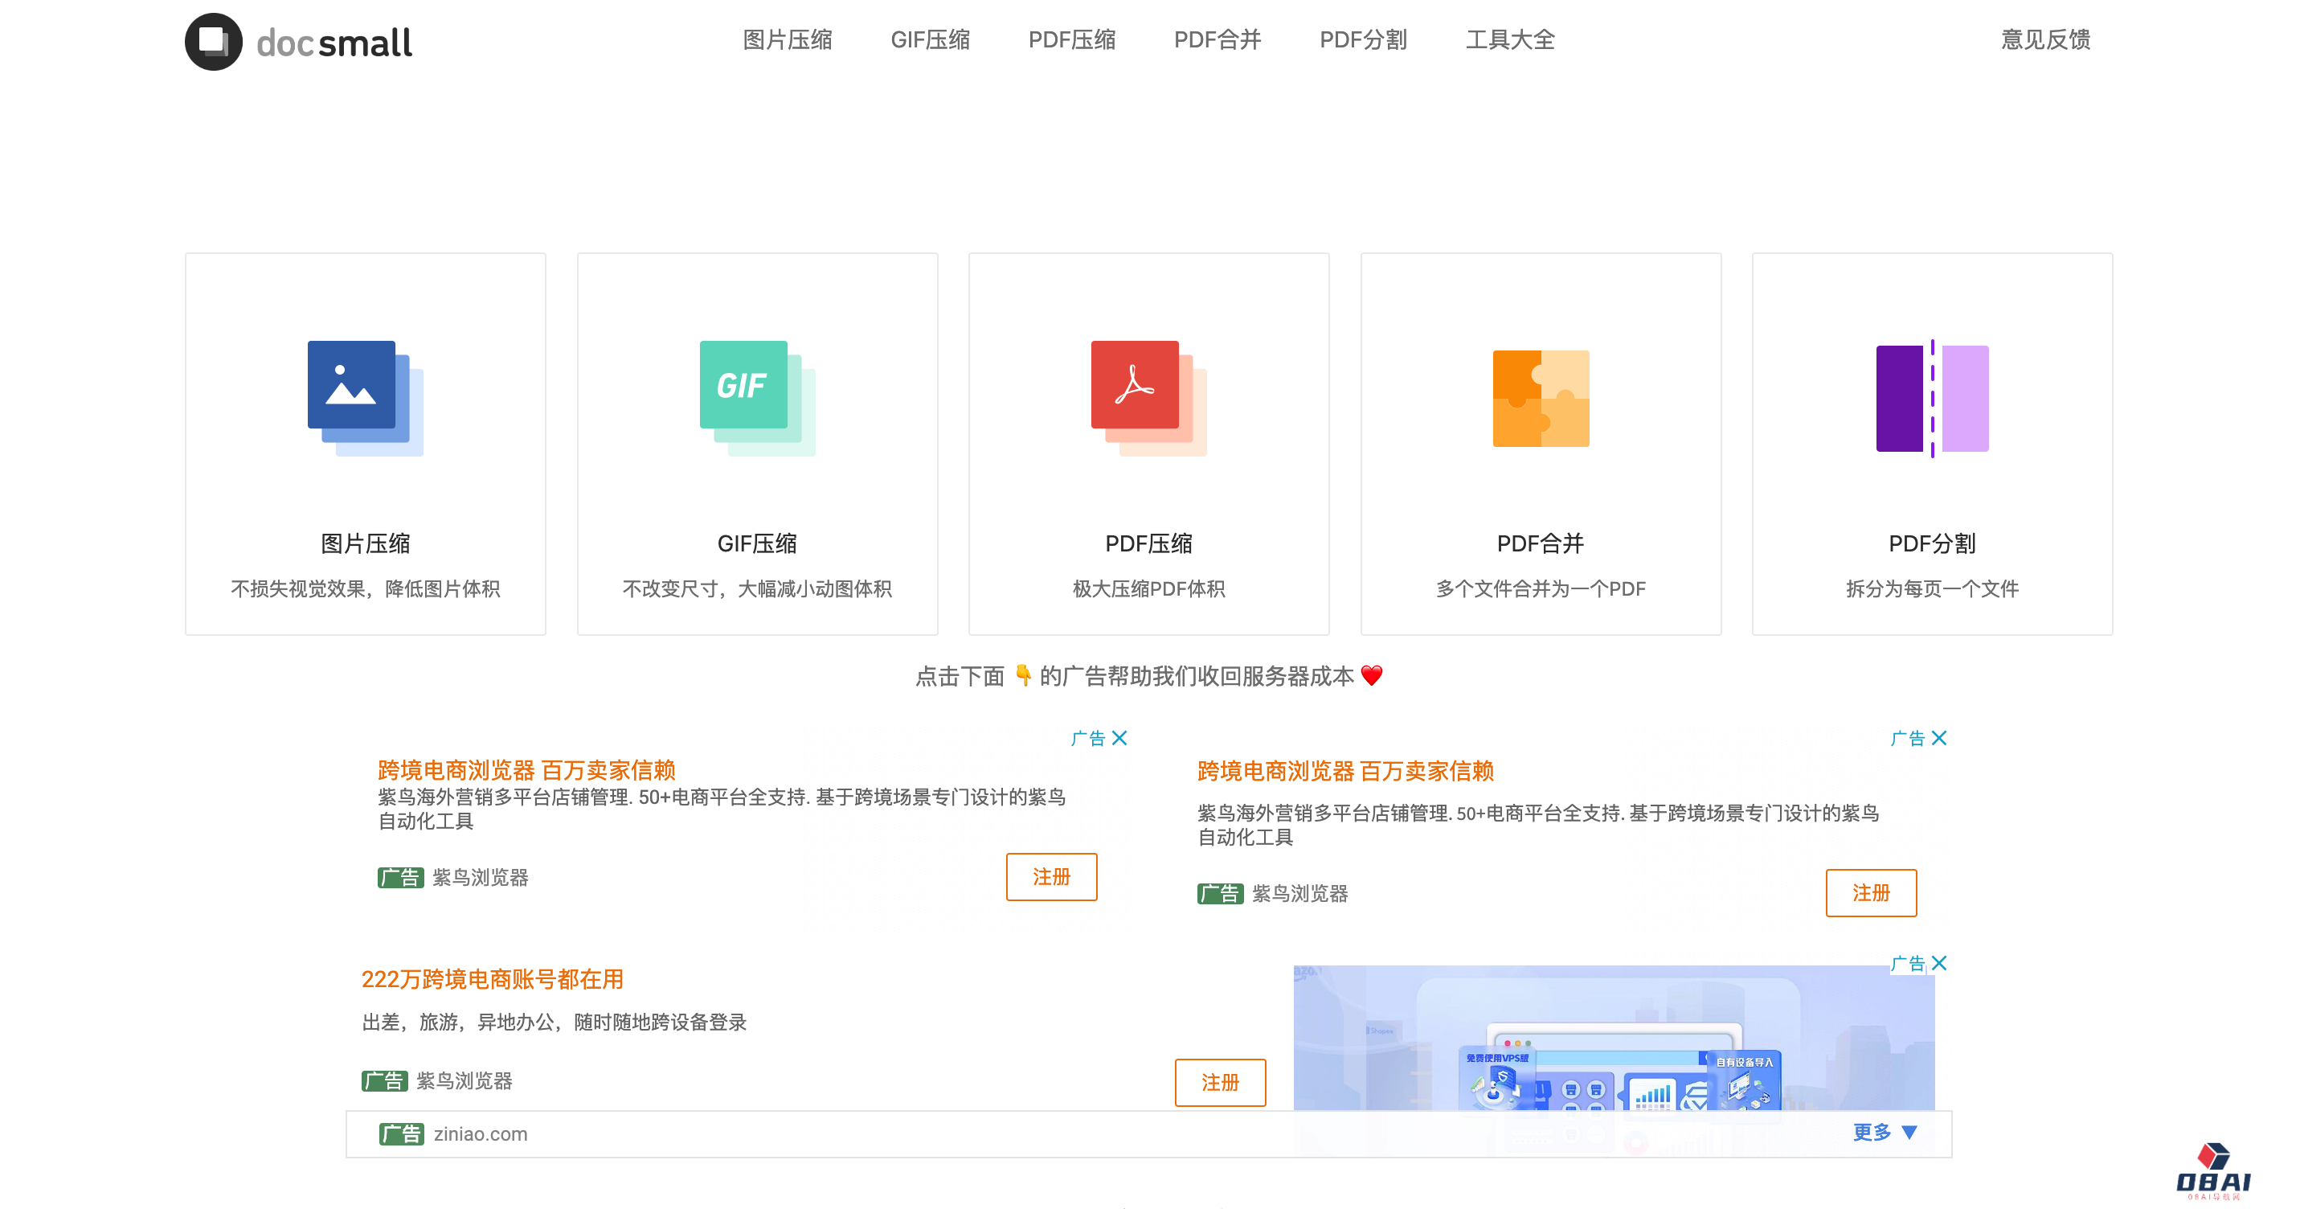Image resolution: width=2300 pixels, height=1209 pixels.
Task: Select 图片压缩 in the top navigation
Action: [787, 39]
